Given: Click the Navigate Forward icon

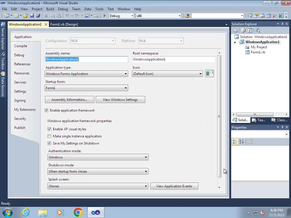Looking at the screenshot, I should (96, 16).
